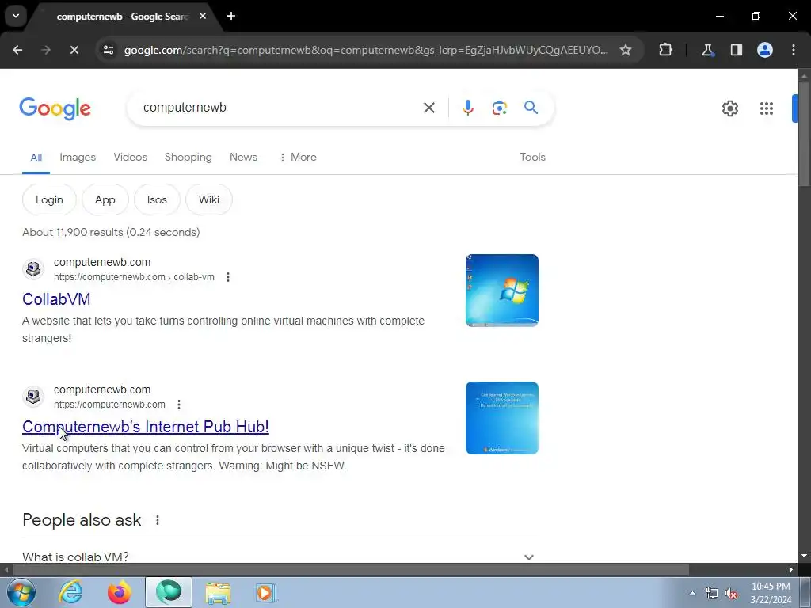Screen dimensions: 811x608
Task: Apply the Login search chip
Action: [49, 199]
